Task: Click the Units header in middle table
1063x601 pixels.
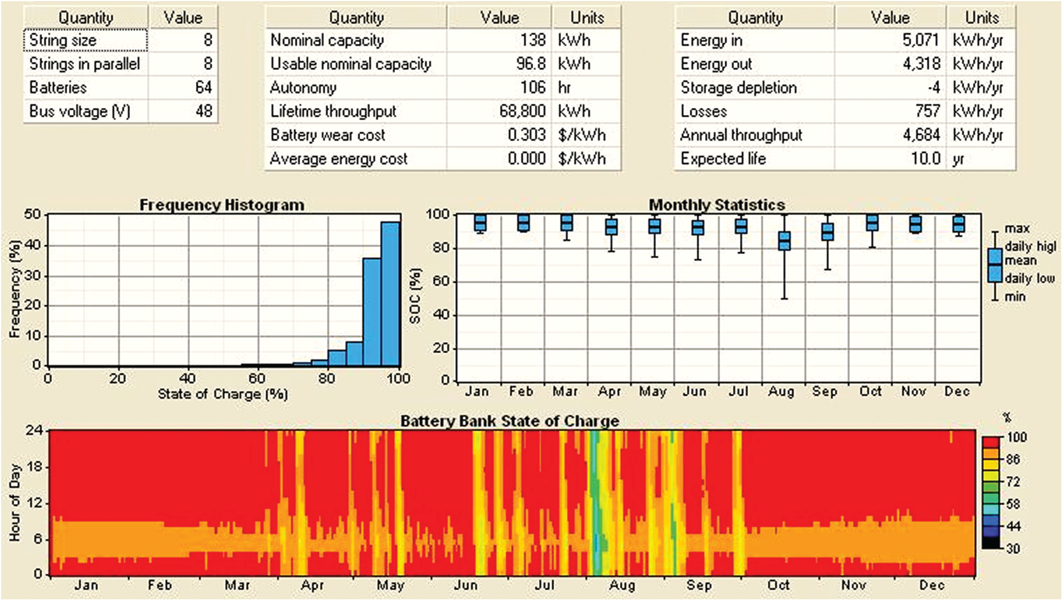Action: click(587, 17)
